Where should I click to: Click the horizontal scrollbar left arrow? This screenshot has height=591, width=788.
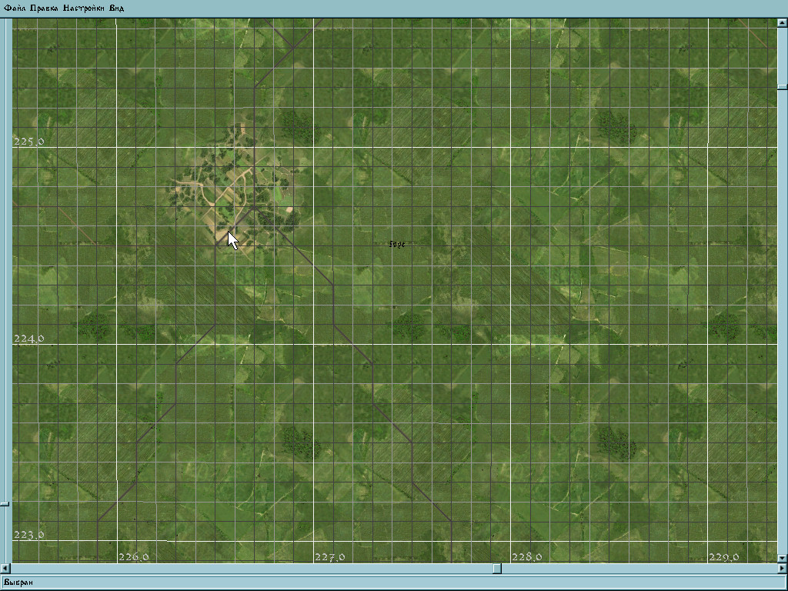5,569
